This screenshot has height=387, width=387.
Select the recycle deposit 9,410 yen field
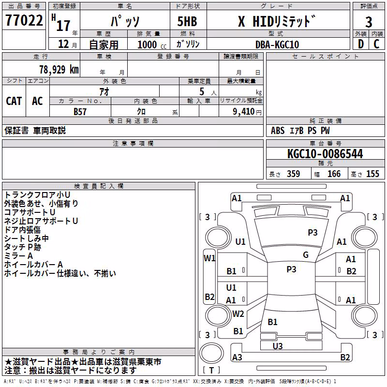coord(241,111)
